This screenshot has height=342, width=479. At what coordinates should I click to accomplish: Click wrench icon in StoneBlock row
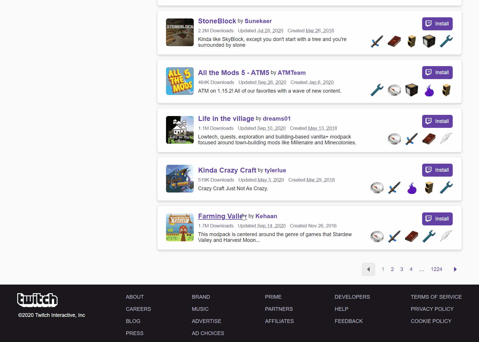446,41
